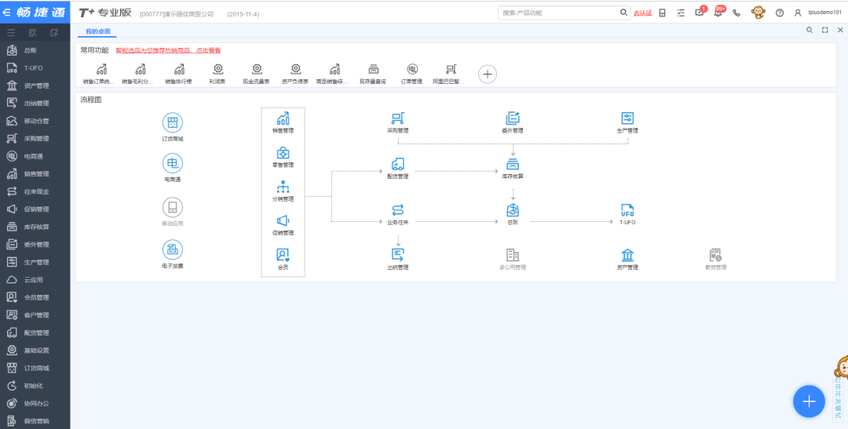Click the blue floating plus button
This screenshot has width=848, height=429.
809,401
